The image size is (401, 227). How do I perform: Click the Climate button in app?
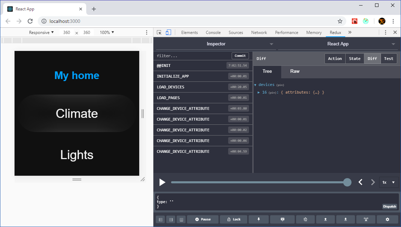77,113
